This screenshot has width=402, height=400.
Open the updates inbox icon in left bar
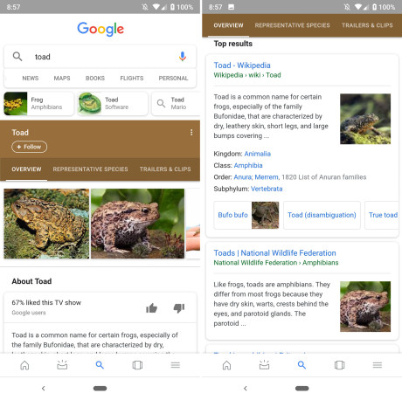62,365
